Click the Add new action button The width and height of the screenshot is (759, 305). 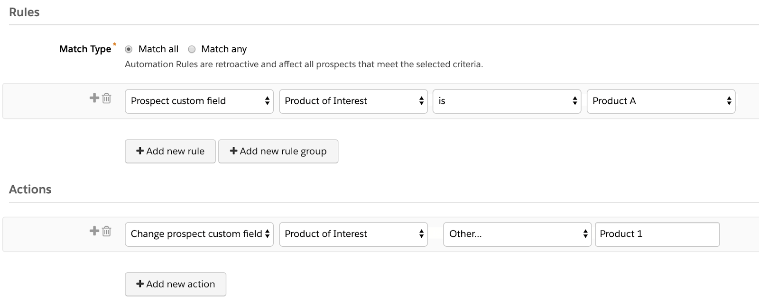(x=176, y=285)
